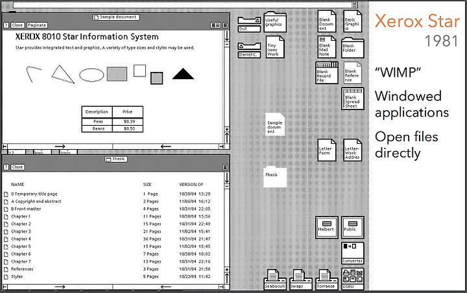The height and width of the screenshot is (293, 467).
Task: Click the right arrow on Thesis horizontal scrollbar
Action: (x=60, y=287)
